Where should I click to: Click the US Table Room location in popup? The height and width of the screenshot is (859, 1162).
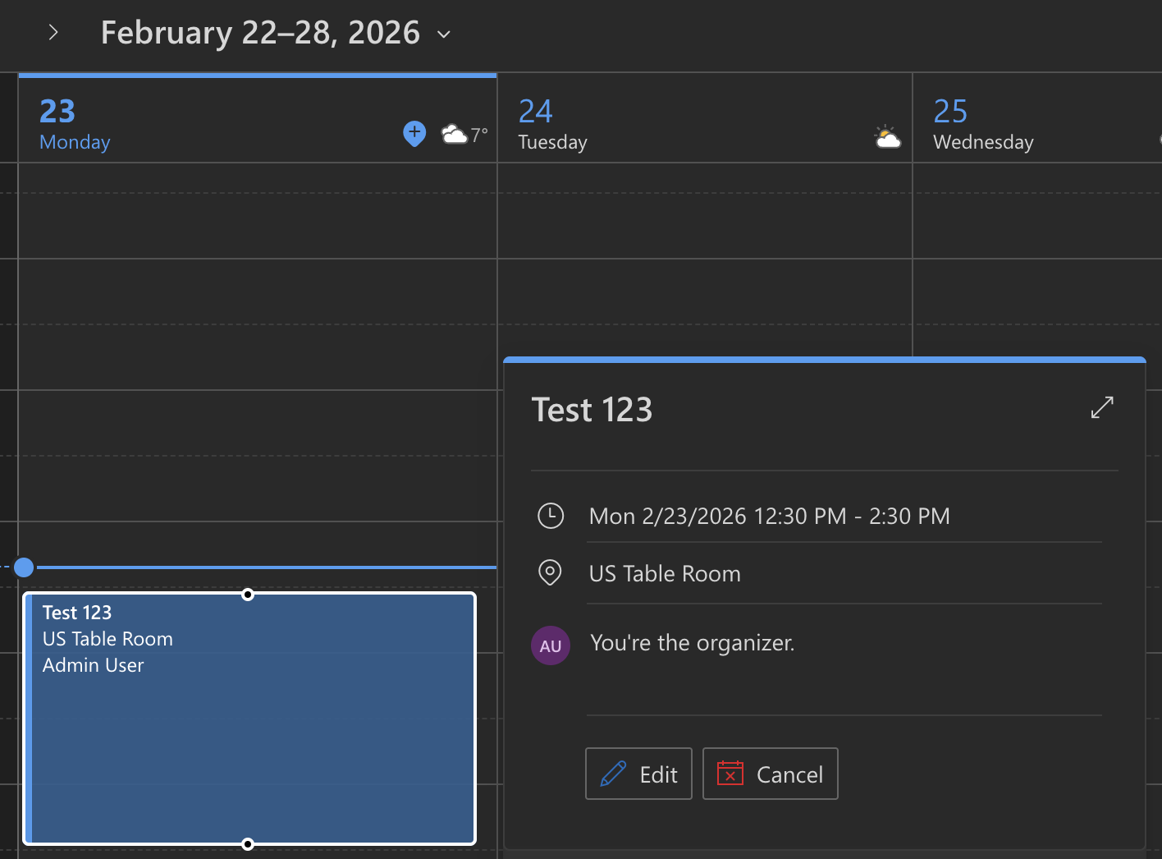click(665, 573)
